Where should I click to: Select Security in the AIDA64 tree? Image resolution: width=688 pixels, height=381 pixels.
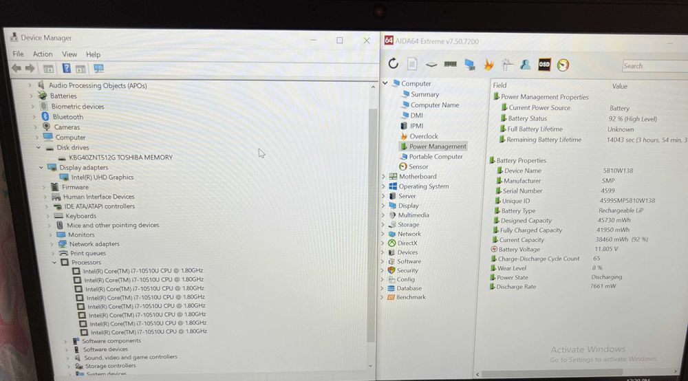pyautogui.click(x=407, y=270)
